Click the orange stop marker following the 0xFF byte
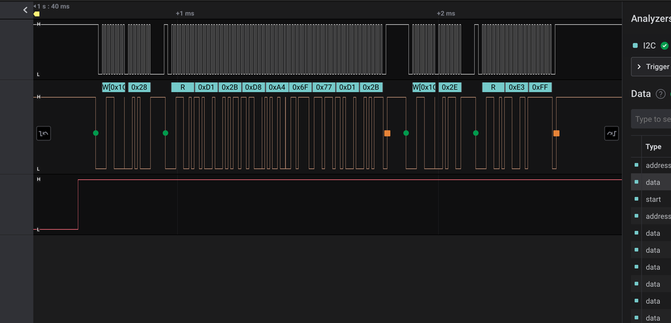This screenshot has width=671, height=323. click(x=556, y=133)
